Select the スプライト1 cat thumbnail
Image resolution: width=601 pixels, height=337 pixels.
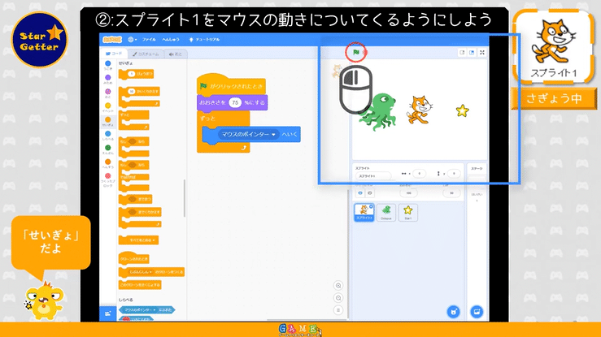pos(364,212)
